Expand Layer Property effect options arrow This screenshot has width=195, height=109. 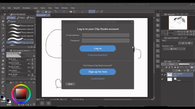pos(192,43)
